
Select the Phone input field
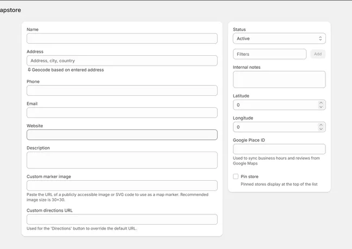pyautogui.click(x=122, y=90)
